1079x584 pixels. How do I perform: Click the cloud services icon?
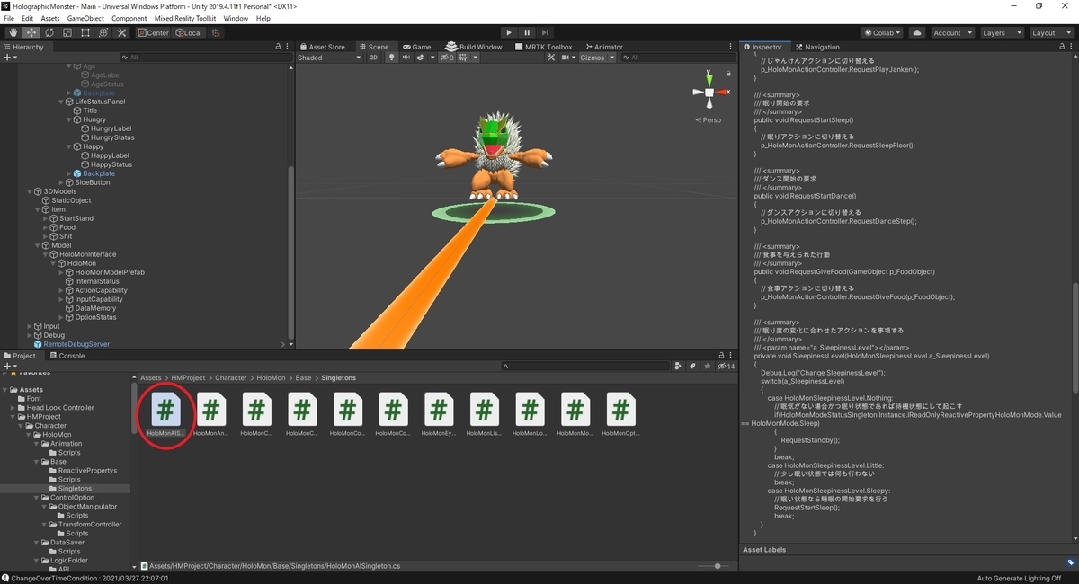(916, 31)
